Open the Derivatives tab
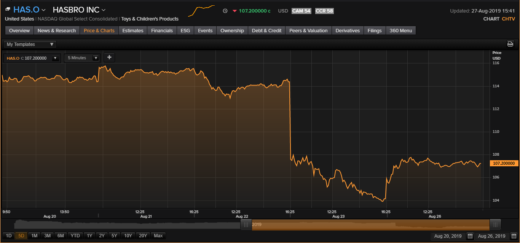The image size is (520, 243). click(x=348, y=30)
